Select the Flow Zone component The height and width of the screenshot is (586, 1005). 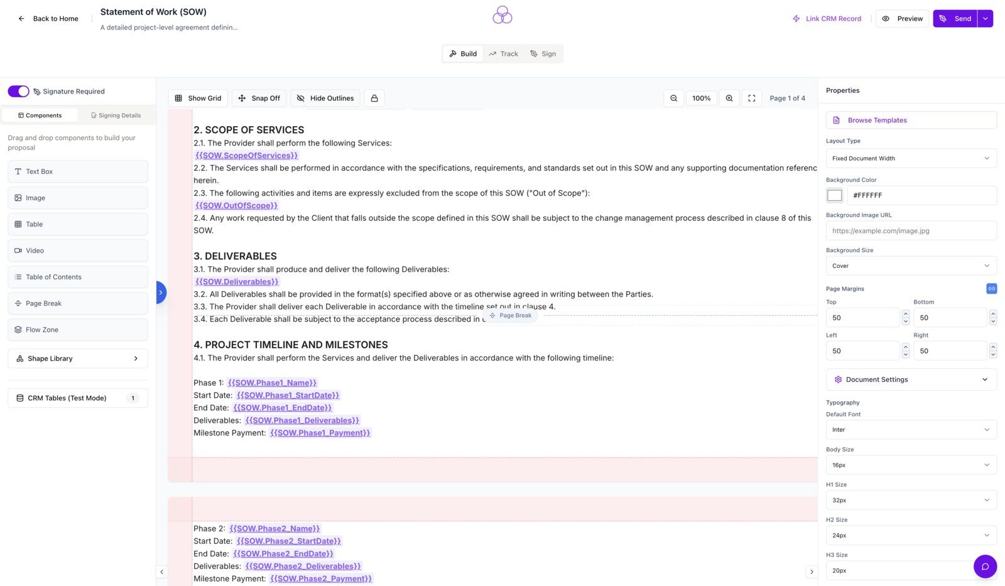point(78,329)
